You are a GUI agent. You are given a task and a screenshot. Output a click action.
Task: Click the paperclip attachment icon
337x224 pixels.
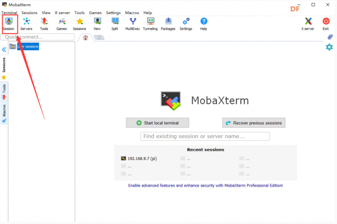coord(330,37)
